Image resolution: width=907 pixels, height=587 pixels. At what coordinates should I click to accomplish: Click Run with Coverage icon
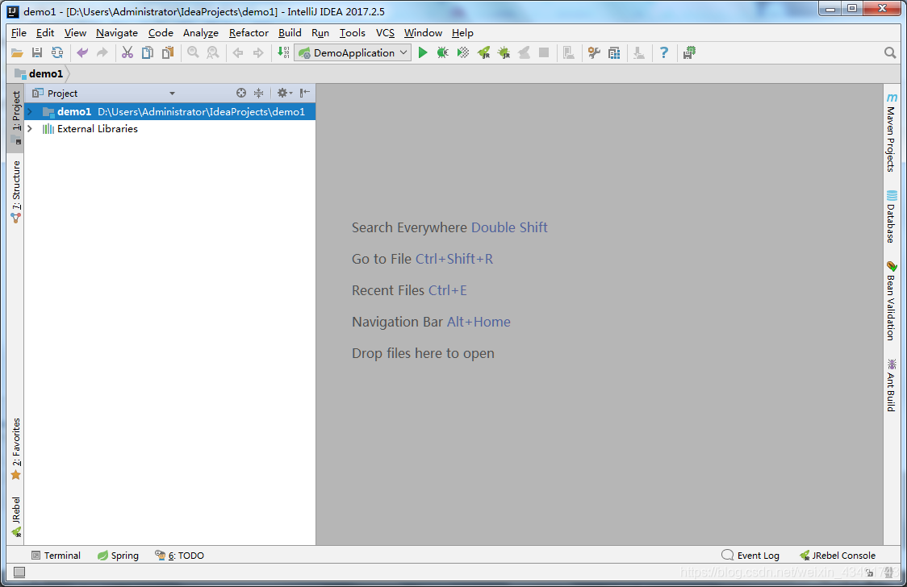coord(462,53)
